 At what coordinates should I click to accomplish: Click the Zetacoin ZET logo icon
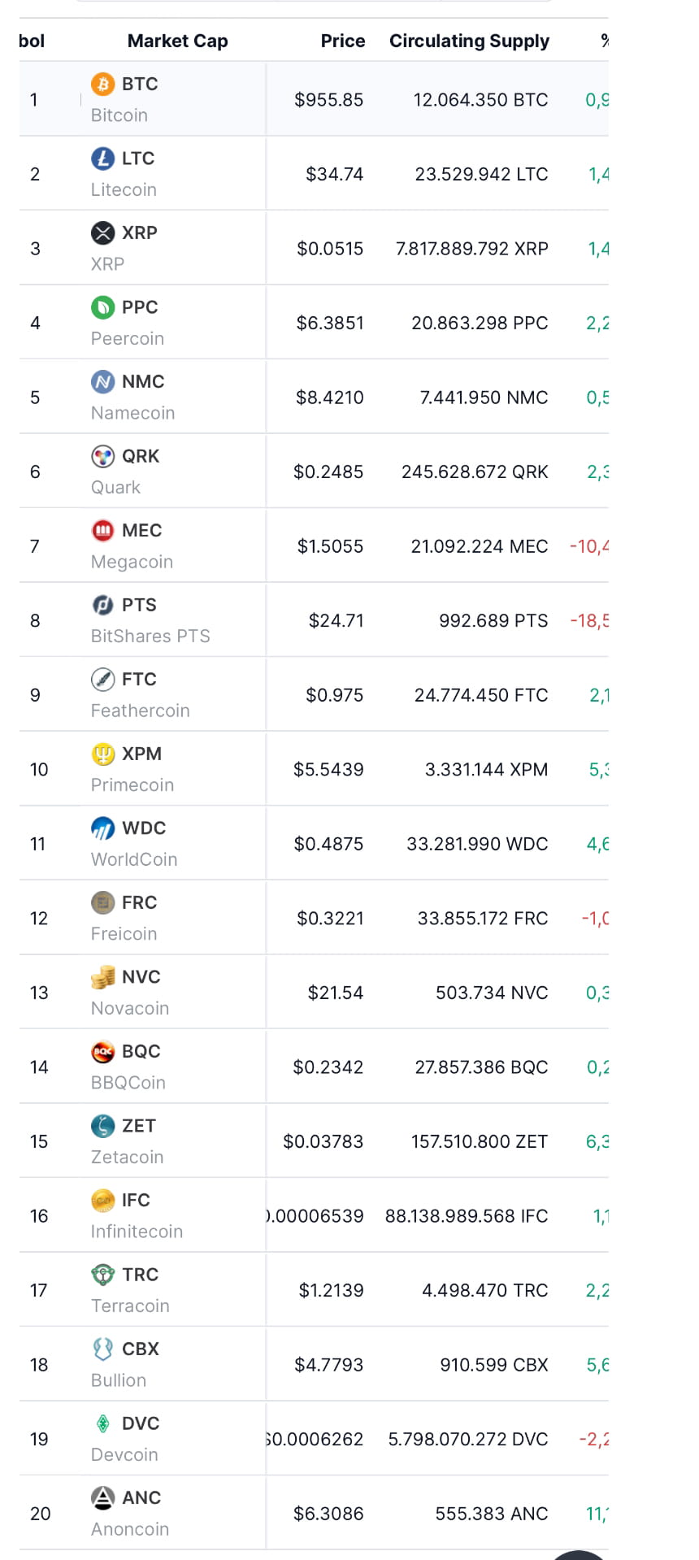click(x=102, y=1125)
